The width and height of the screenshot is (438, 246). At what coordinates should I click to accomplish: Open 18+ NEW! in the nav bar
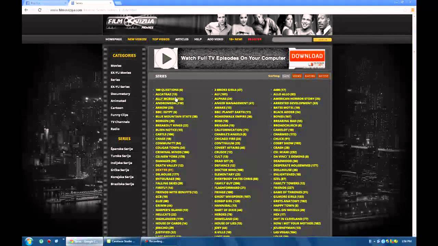click(235, 39)
